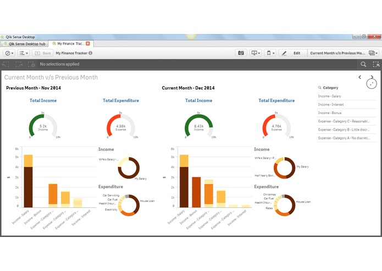Open the sheet selector dropdown

(344, 53)
